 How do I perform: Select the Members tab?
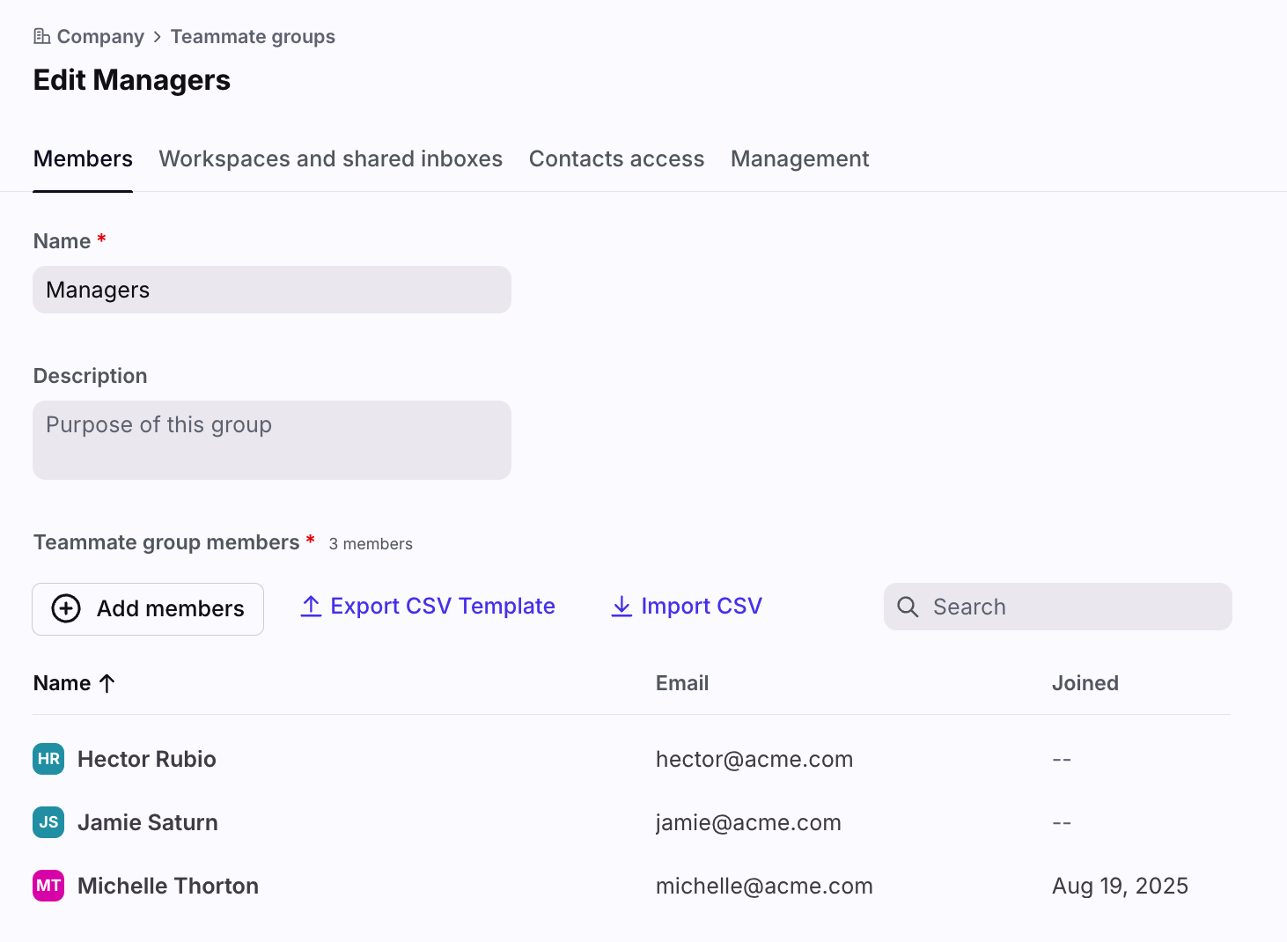(x=83, y=158)
